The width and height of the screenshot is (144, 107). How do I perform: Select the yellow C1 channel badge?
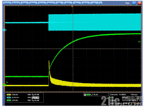pyautogui.click(x=9, y=95)
